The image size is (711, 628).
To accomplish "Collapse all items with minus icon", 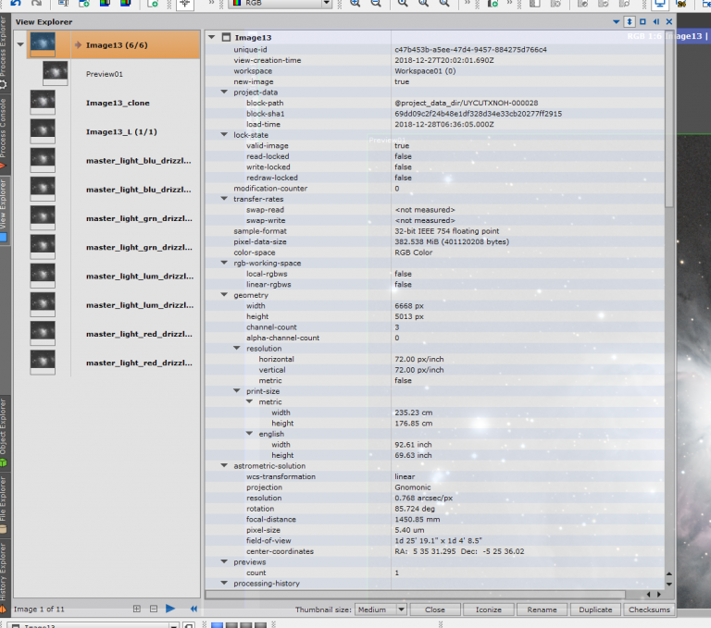I will click(x=154, y=609).
